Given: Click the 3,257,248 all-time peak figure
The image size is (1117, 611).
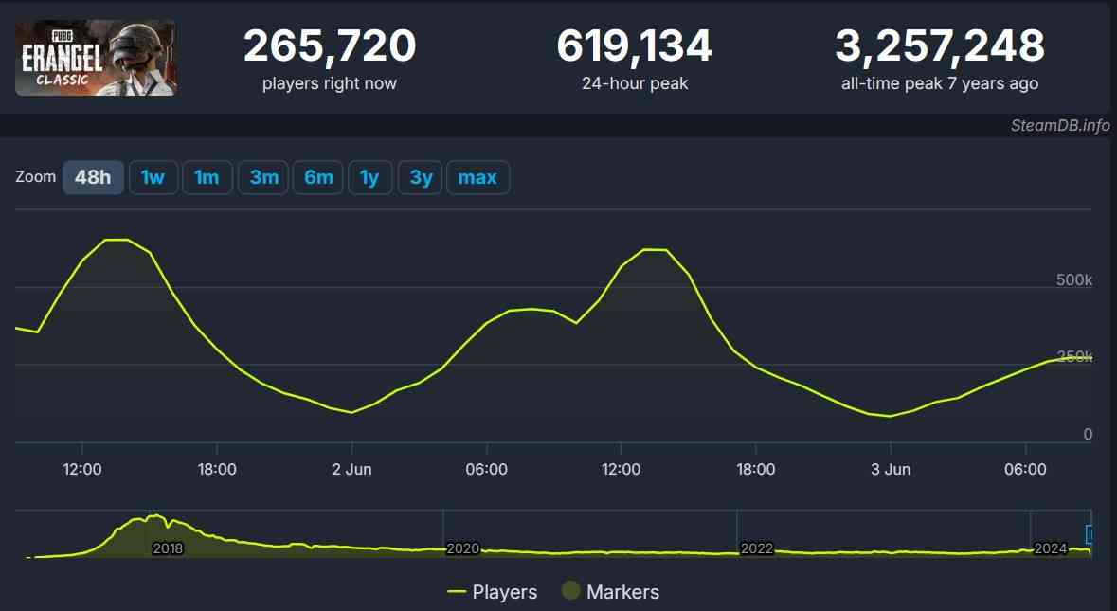Looking at the screenshot, I should click(x=939, y=46).
